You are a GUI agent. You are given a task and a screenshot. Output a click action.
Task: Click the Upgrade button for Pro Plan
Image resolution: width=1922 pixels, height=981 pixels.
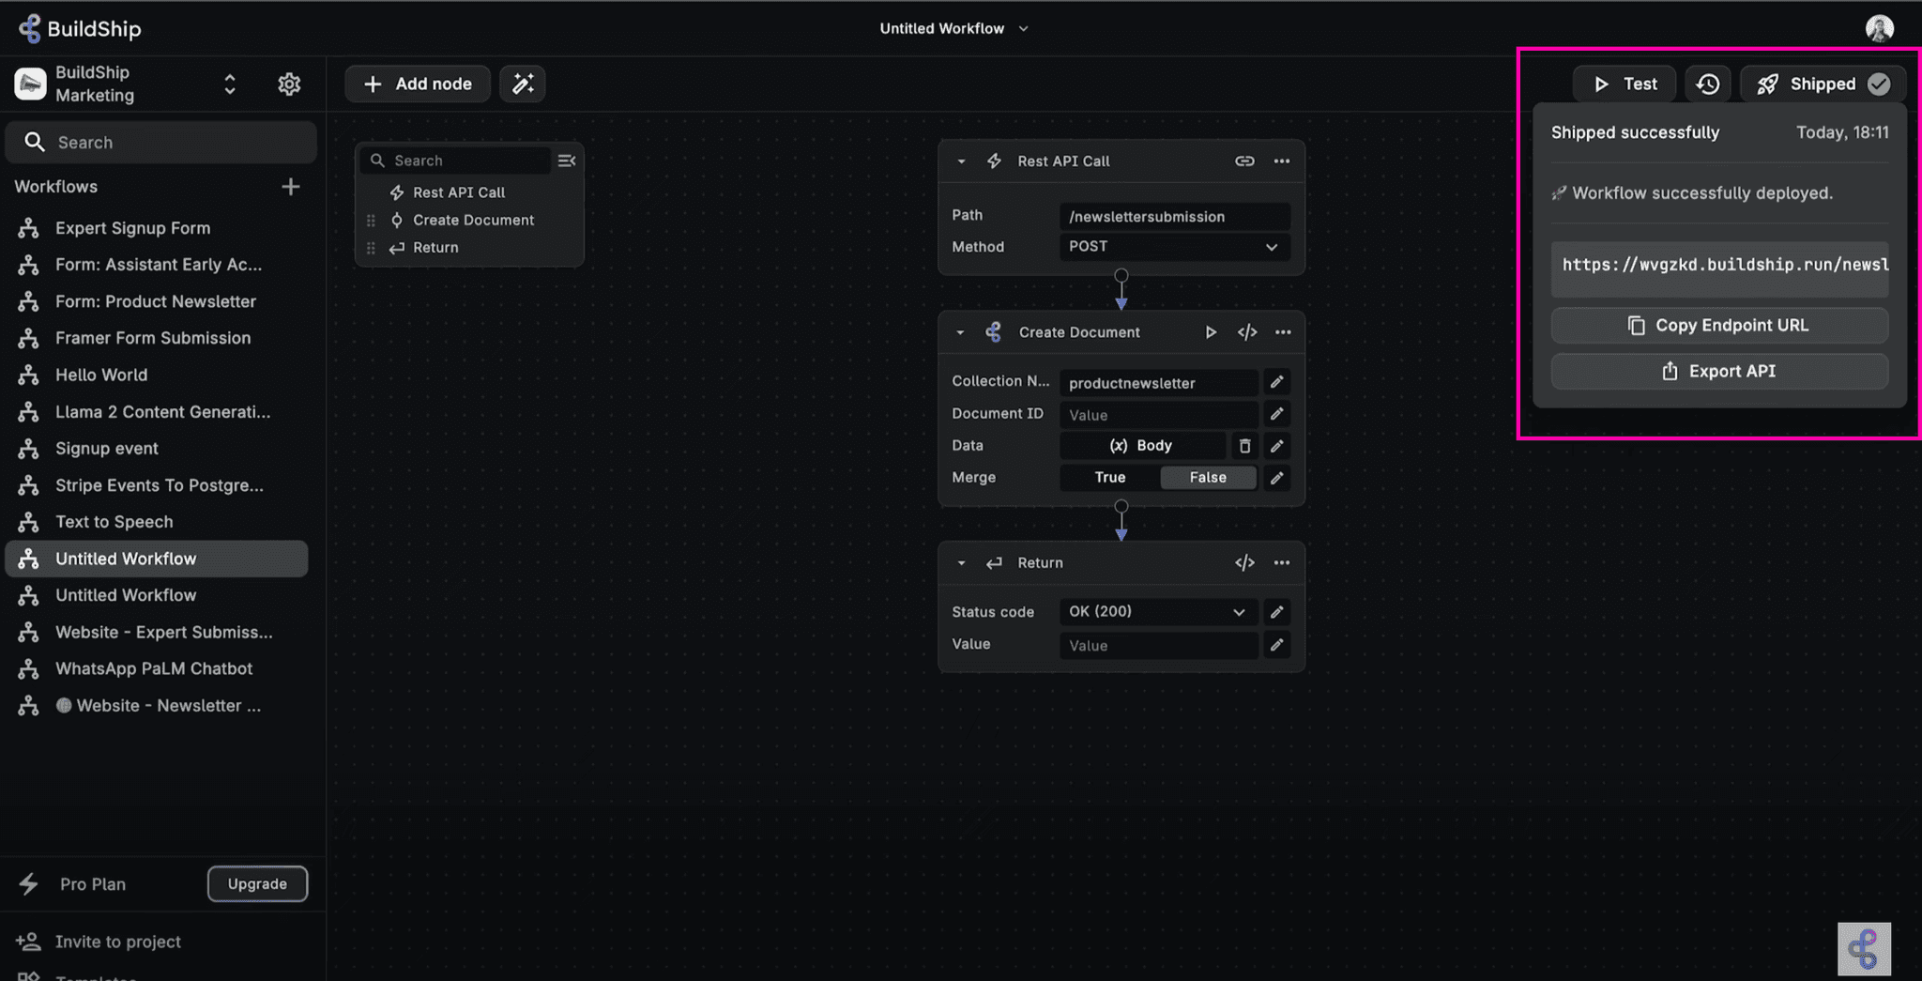[x=257, y=883]
